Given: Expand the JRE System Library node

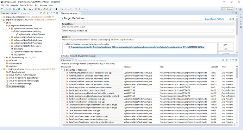Looking at the screenshot, I should point(5,58).
